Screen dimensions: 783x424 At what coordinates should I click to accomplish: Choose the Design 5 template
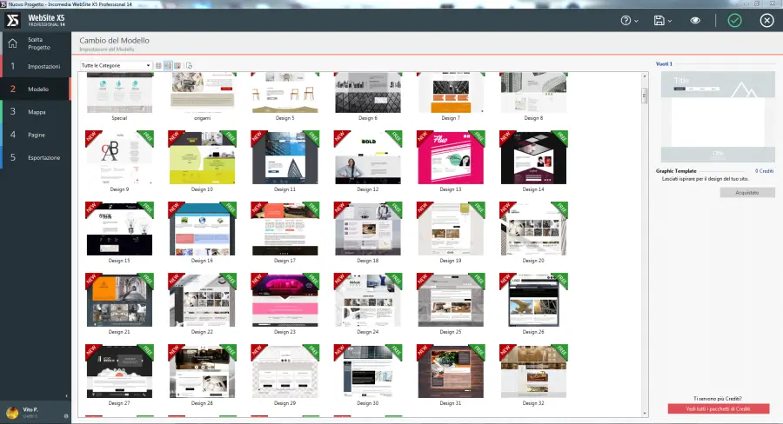pyautogui.click(x=285, y=93)
